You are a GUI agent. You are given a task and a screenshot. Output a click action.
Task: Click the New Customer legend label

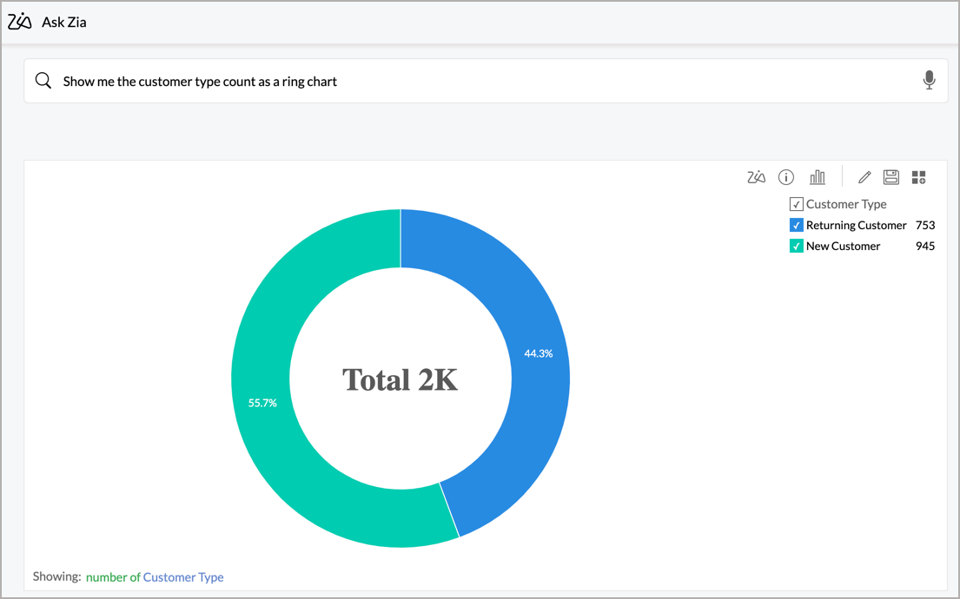pyautogui.click(x=843, y=246)
